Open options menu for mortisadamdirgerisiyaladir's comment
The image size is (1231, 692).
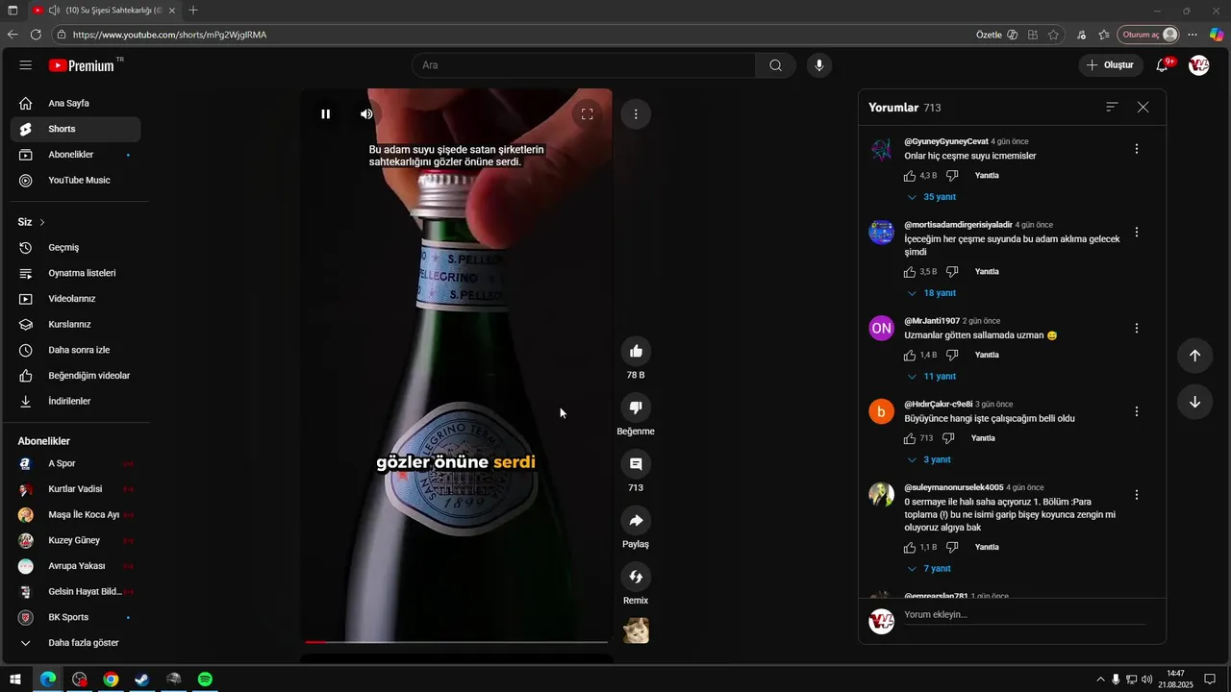coord(1137,233)
